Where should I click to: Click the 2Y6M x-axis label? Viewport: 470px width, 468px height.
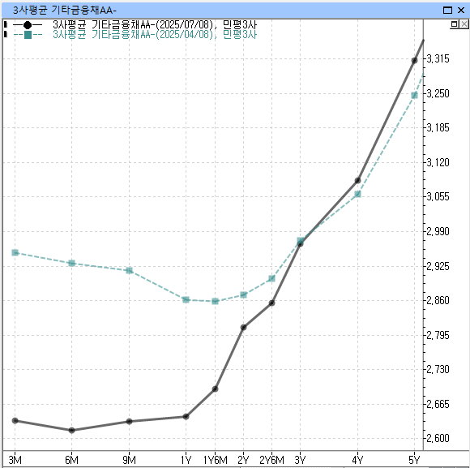tap(271, 460)
